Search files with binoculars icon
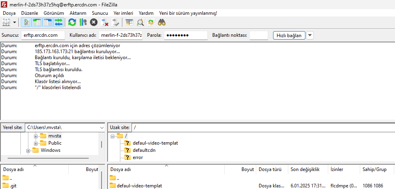The width and height of the screenshot is (395, 189). pyautogui.click(x=162, y=22)
